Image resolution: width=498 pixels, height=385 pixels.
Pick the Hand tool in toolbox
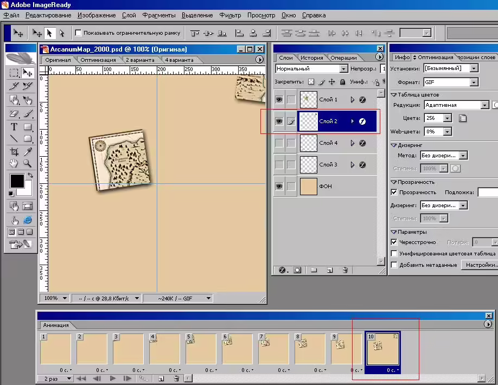click(14, 163)
